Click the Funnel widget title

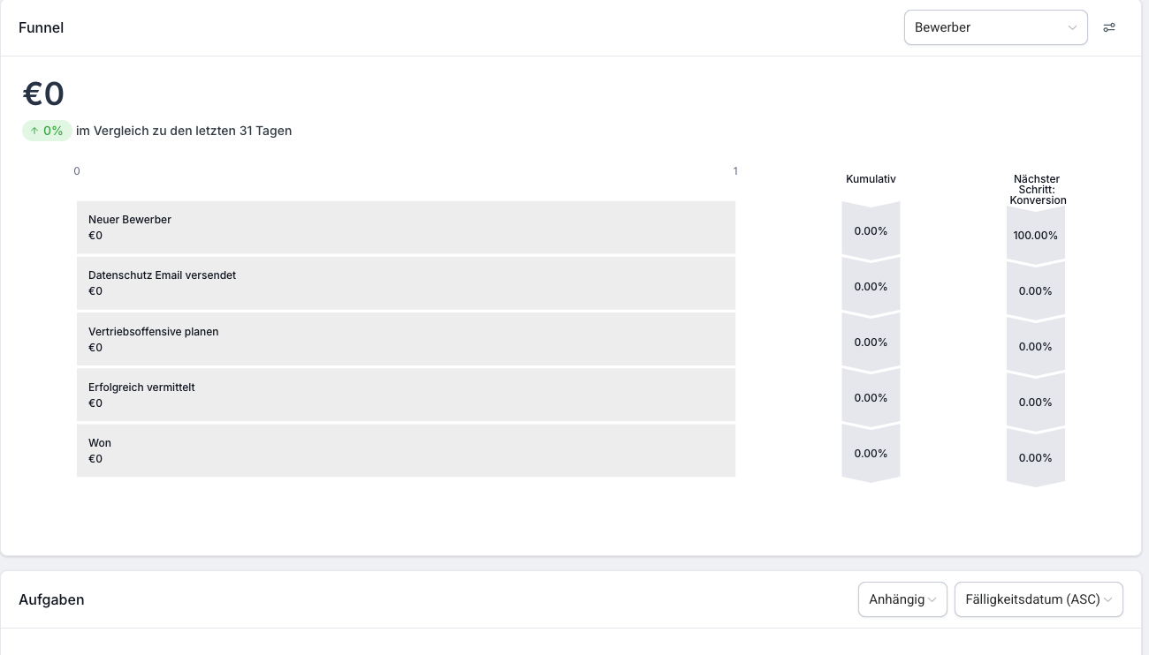[41, 27]
